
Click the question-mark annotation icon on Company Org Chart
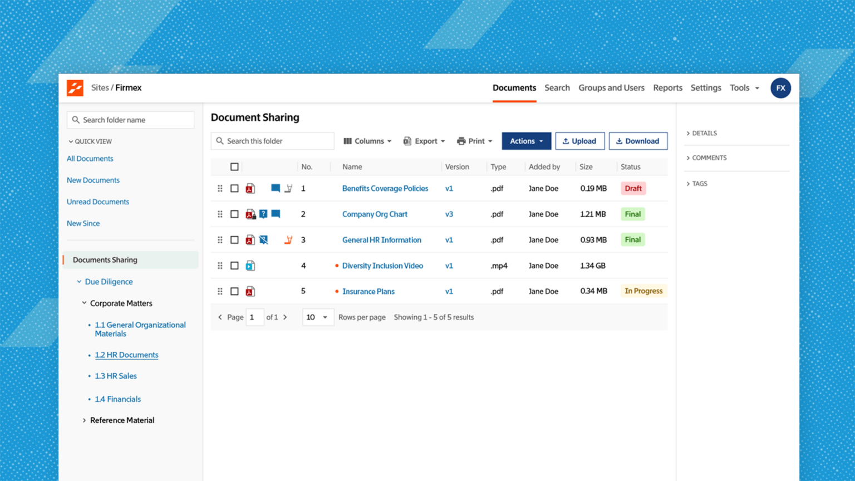263,214
